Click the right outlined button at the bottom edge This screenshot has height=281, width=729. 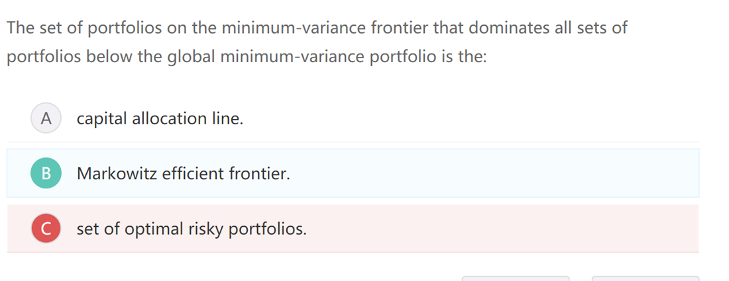click(x=645, y=278)
